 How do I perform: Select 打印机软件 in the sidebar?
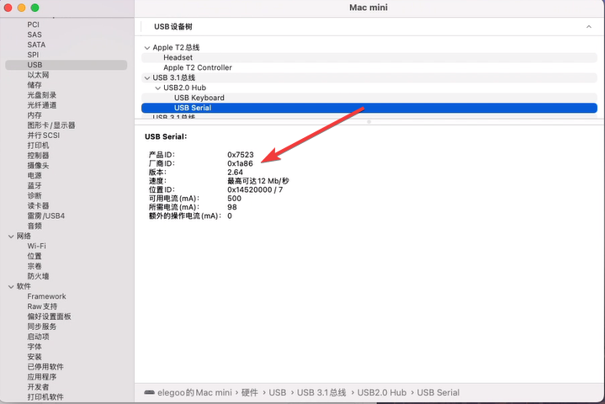[x=45, y=396]
